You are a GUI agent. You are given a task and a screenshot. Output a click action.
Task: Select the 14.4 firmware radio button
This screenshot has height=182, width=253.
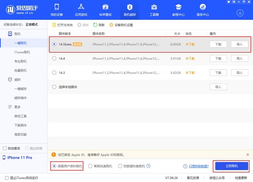[x=54, y=59]
